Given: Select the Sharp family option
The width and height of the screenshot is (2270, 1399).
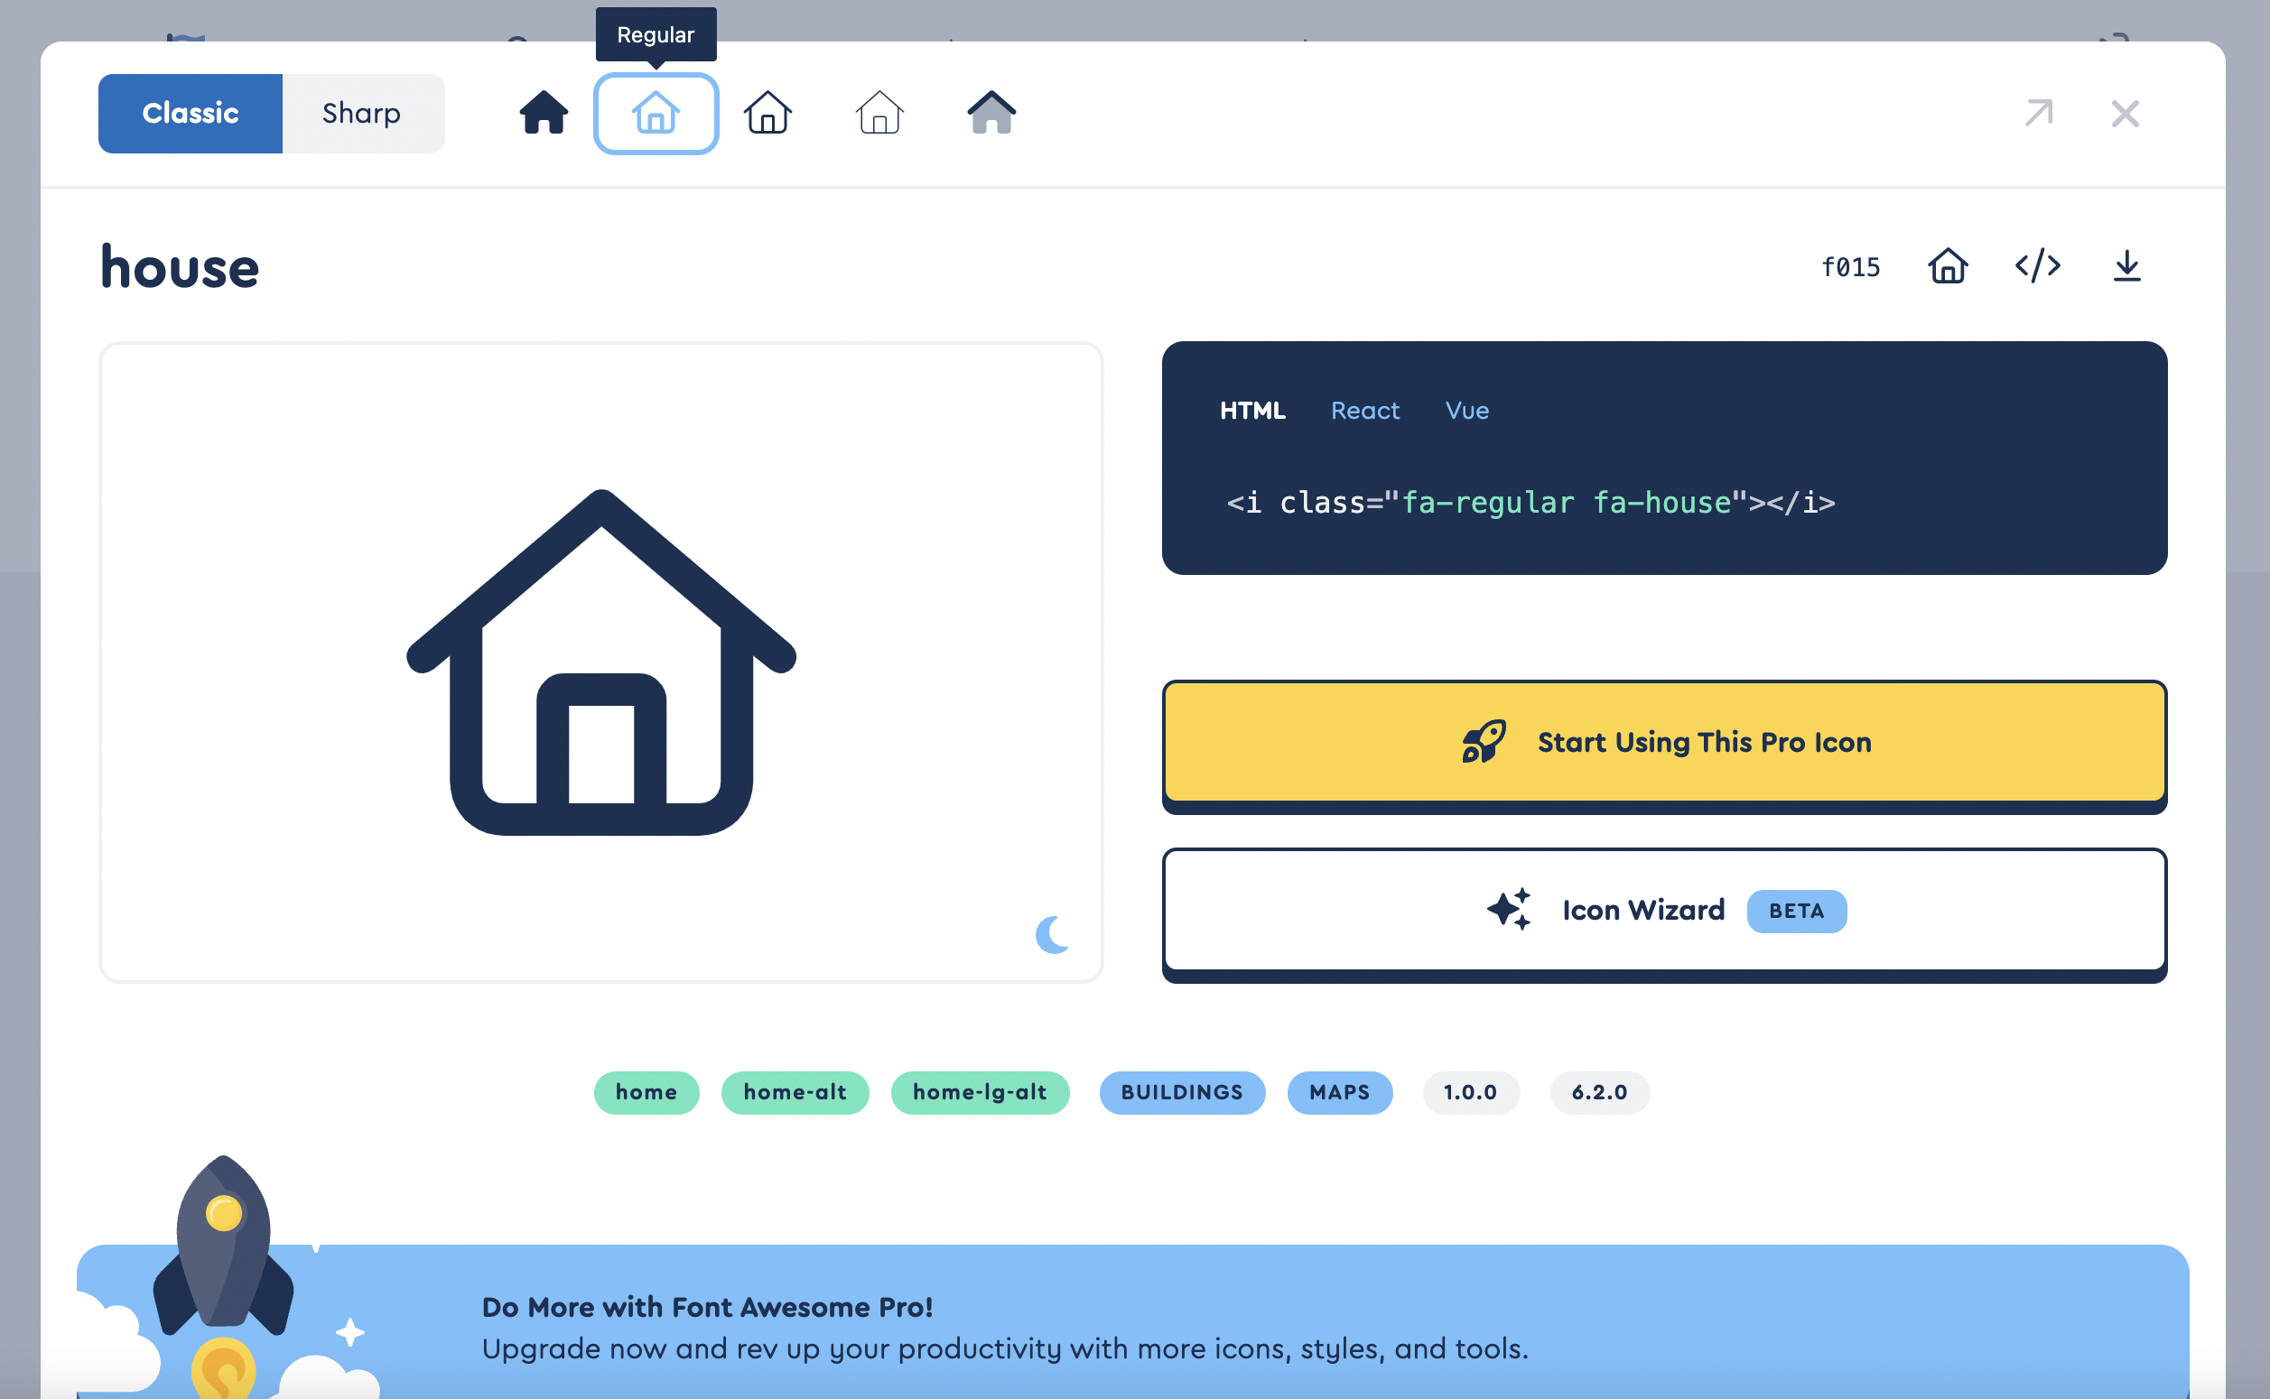Looking at the screenshot, I should (362, 113).
